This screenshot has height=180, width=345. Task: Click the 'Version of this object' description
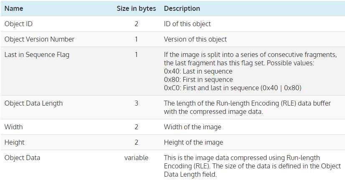click(195, 39)
